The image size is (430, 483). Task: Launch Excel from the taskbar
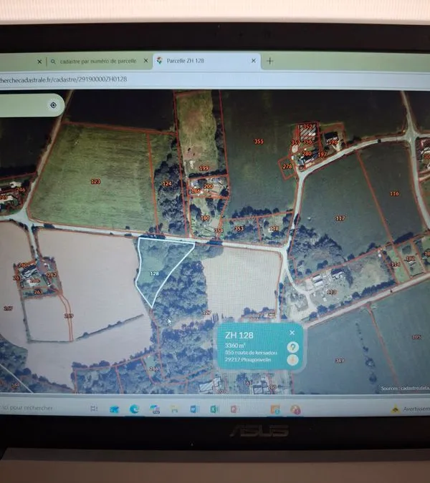pyautogui.click(x=214, y=409)
